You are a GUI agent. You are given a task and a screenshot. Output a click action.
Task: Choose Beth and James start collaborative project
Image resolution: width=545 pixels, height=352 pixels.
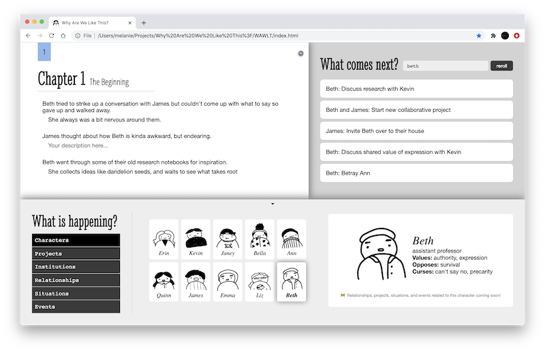click(x=416, y=110)
